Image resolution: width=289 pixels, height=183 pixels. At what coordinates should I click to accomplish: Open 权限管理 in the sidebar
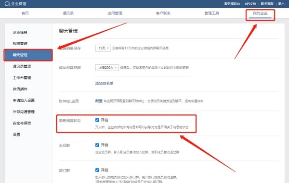[x=20, y=44]
